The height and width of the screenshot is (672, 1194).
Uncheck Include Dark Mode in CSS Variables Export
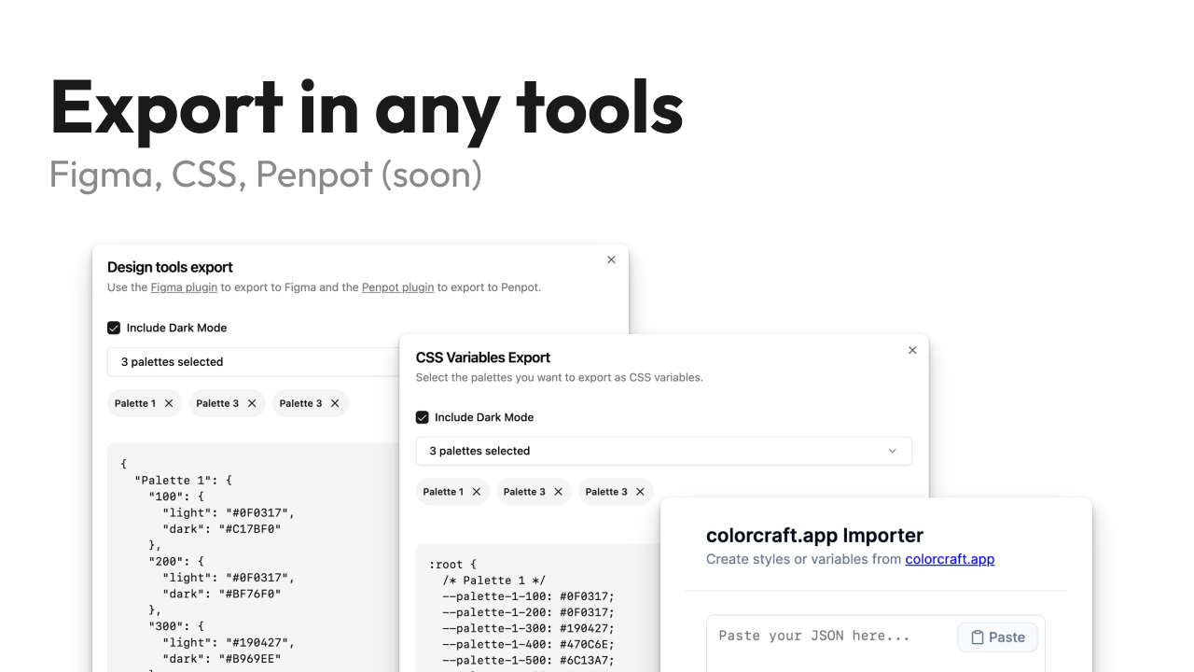(x=422, y=417)
